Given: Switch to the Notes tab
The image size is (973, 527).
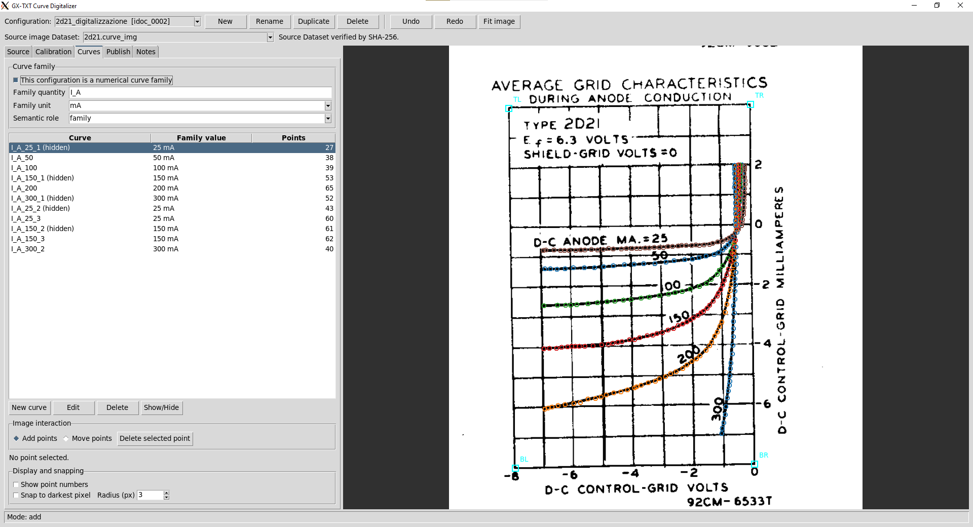Looking at the screenshot, I should 146,52.
